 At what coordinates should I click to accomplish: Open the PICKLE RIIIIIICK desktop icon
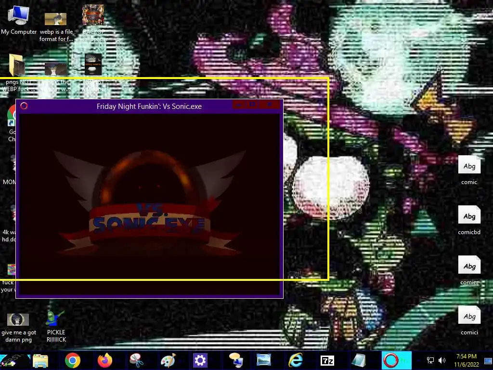[x=56, y=326]
